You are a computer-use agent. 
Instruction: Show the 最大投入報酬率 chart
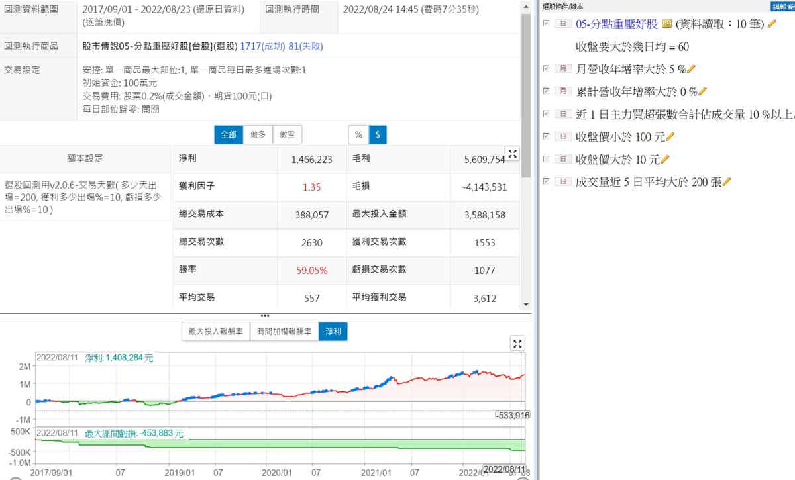click(215, 332)
